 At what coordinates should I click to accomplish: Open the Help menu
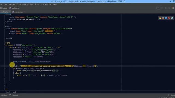pos(55,4)
